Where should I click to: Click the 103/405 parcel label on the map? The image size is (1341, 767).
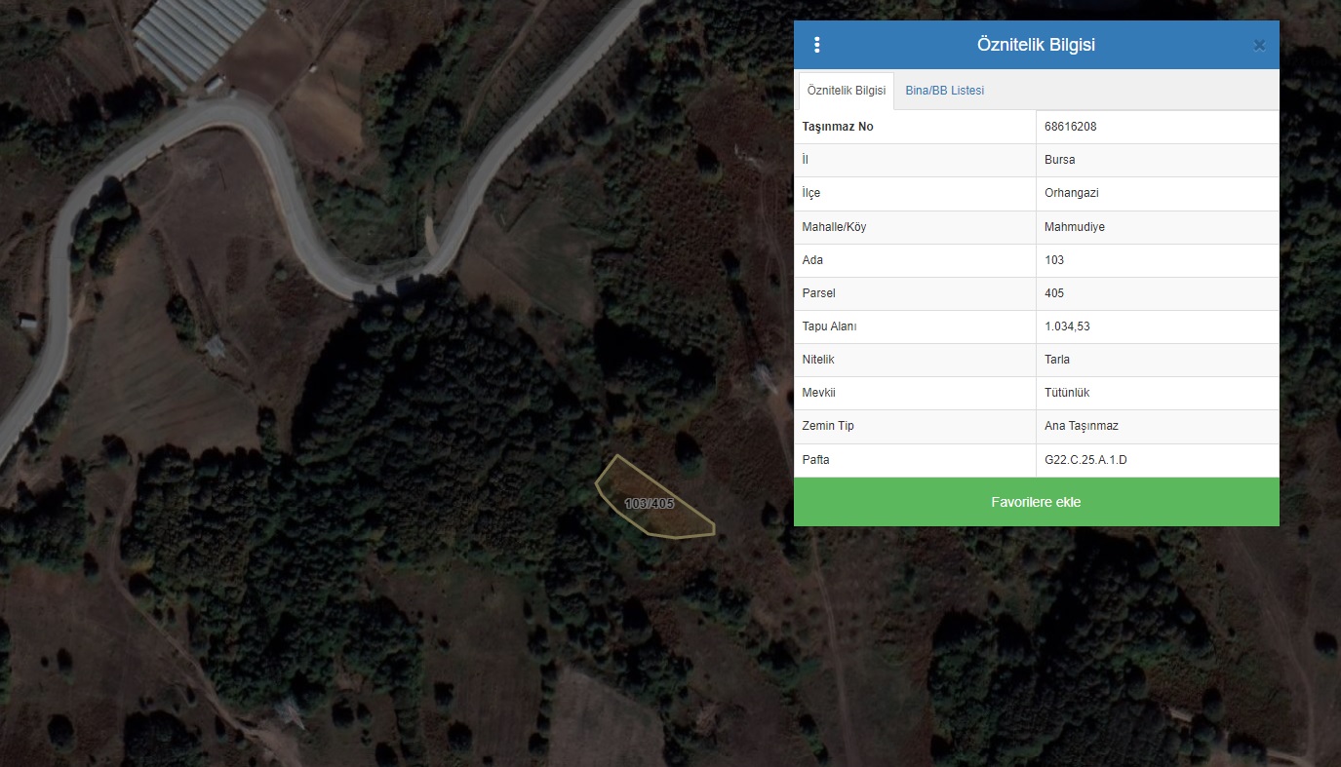click(650, 504)
